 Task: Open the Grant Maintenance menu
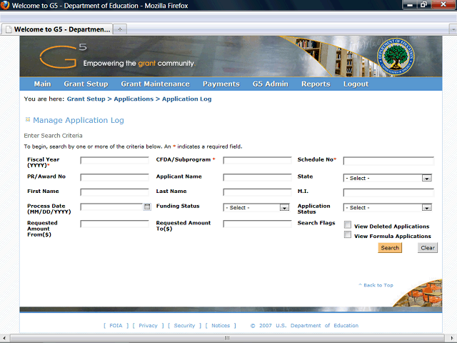[x=156, y=84]
